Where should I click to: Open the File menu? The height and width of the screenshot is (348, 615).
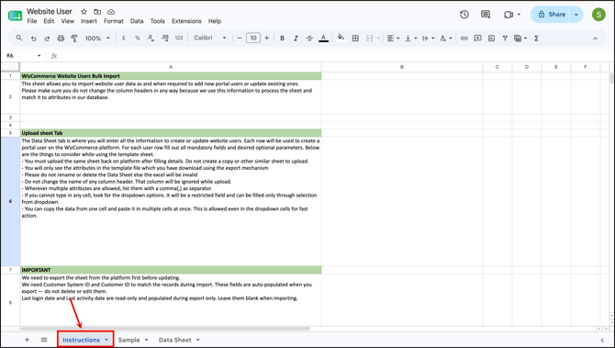pos(32,21)
